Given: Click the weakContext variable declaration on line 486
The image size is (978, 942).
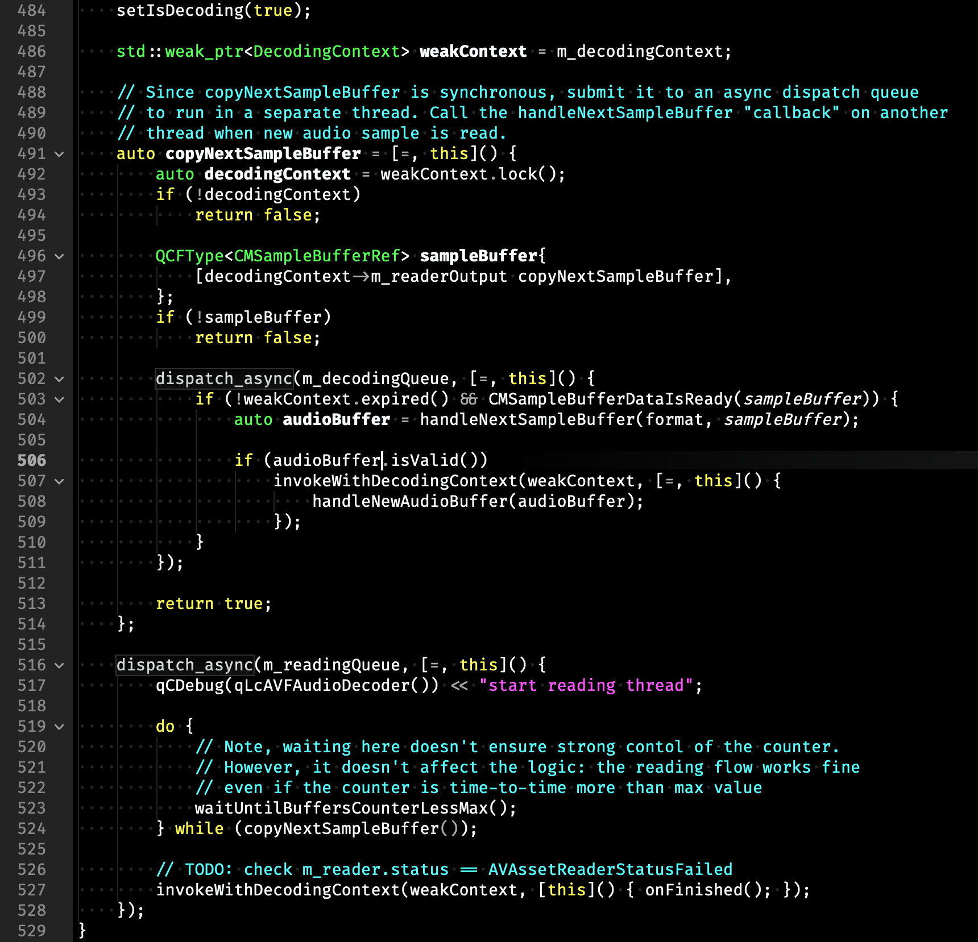Looking at the screenshot, I should pos(473,51).
